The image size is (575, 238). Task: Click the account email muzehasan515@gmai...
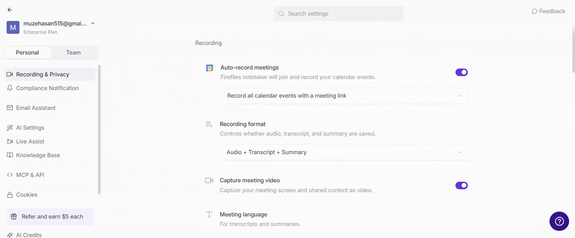tap(55, 23)
